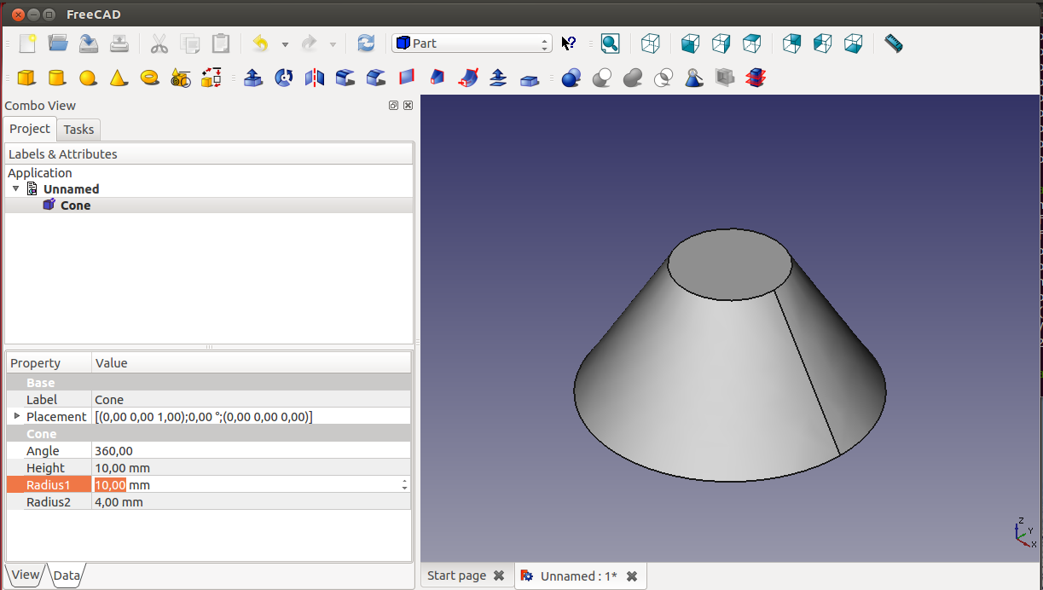Click the What's This help pointer
The image size is (1043, 590).
pos(569,43)
